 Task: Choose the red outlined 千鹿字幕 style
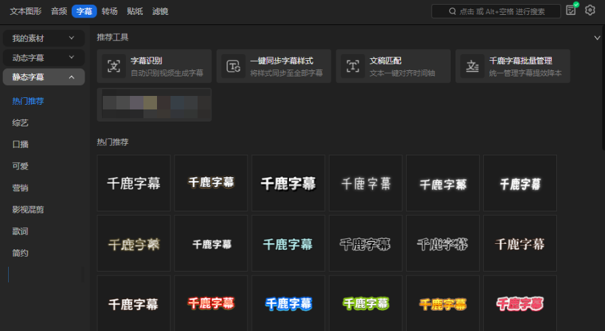pyautogui.click(x=210, y=303)
